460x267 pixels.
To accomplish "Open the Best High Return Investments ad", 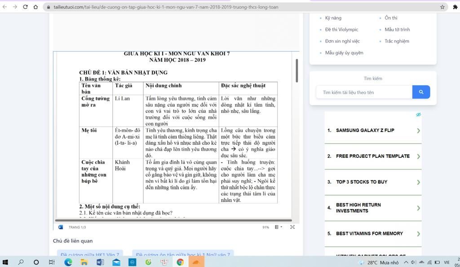I will click(x=358, y=208).
